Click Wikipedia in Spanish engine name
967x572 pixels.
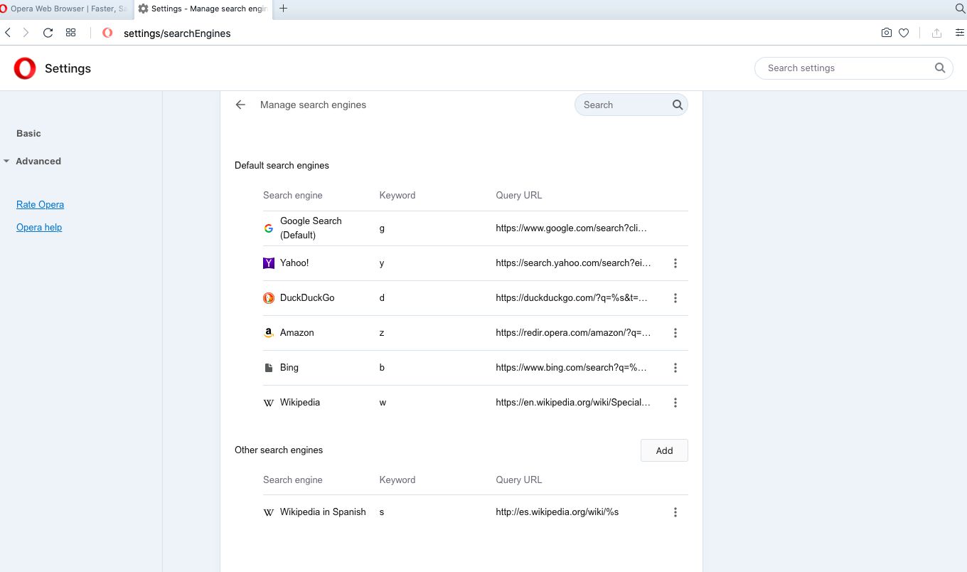point(323,512)
